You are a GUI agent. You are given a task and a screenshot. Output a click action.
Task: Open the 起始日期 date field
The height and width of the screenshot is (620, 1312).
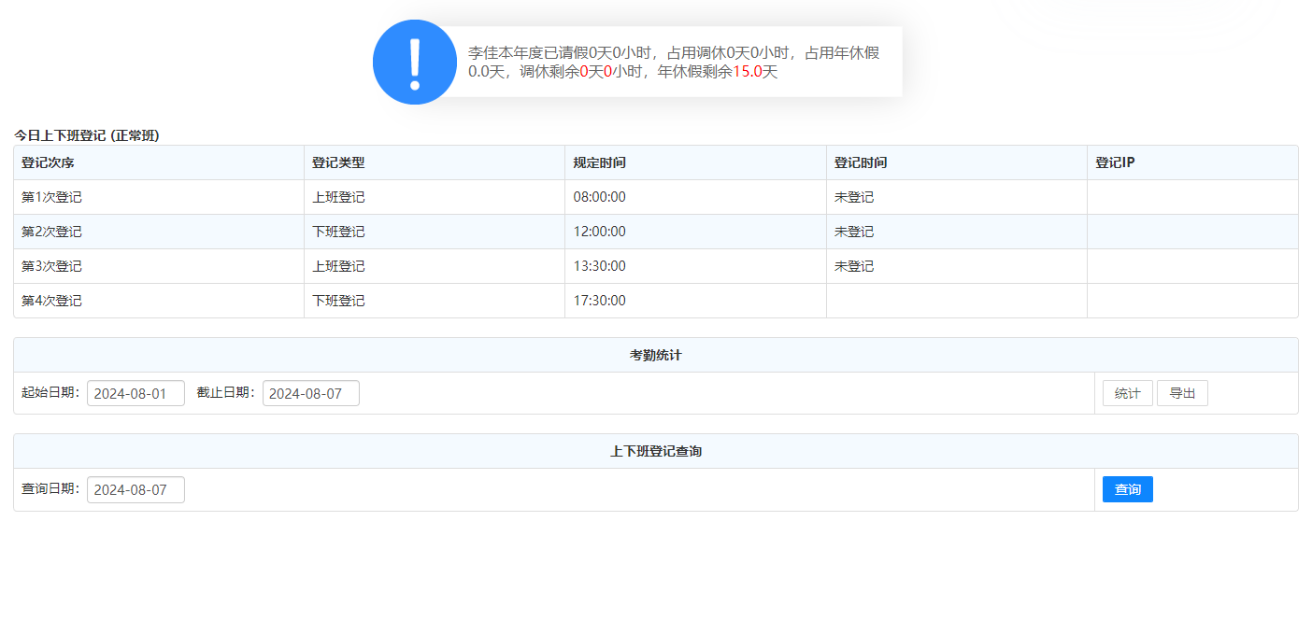coord(135,393)
